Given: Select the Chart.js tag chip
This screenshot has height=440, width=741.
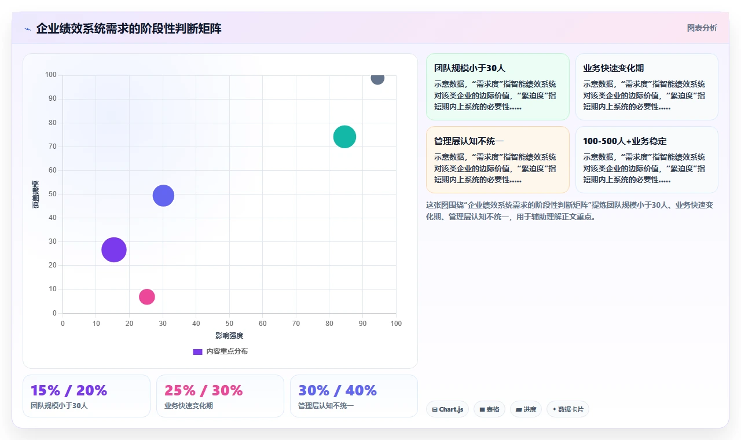Looking at the screenshot, I should [447, 409].
